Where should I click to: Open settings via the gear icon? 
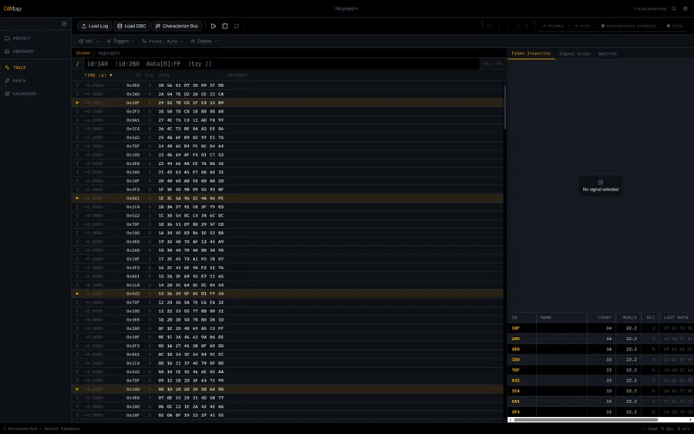click(686, 8)
